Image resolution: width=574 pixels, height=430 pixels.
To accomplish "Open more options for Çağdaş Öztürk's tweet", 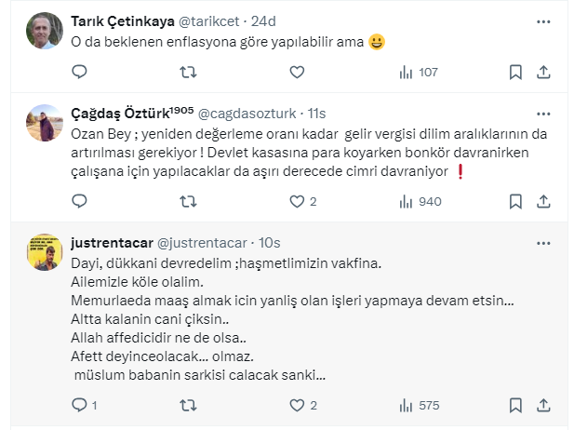I will [543, 113].
